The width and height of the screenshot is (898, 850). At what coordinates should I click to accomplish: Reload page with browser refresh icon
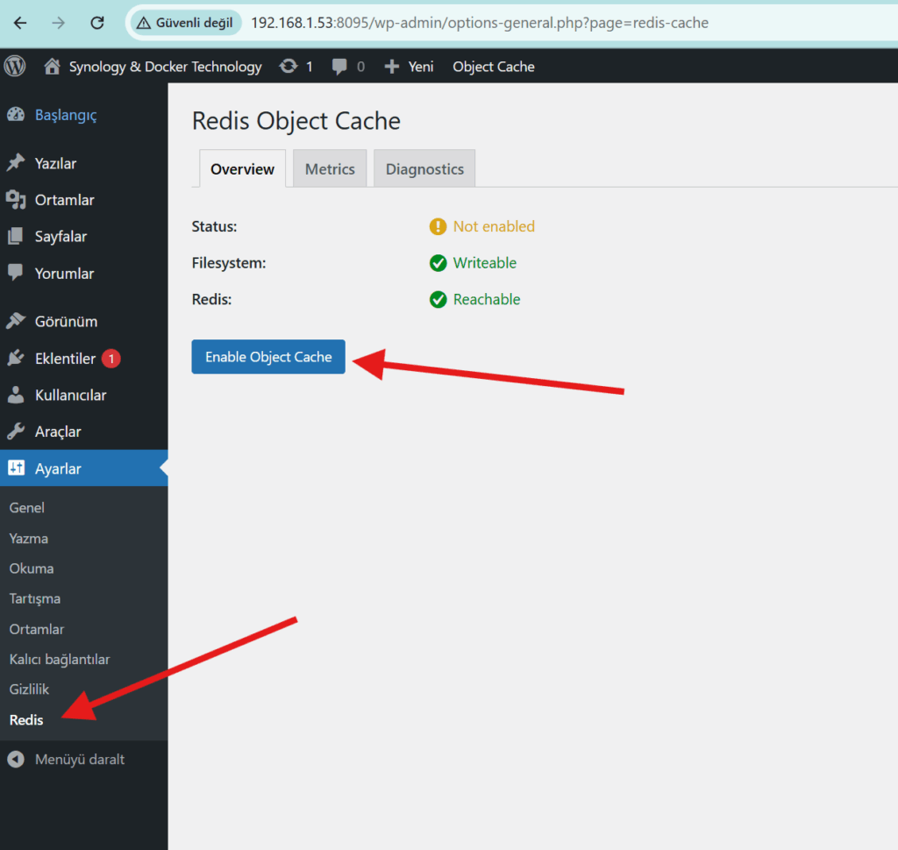tap(97, 23)
